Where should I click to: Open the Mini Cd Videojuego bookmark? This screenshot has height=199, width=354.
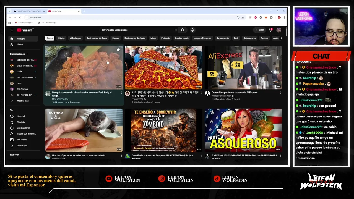47,23
